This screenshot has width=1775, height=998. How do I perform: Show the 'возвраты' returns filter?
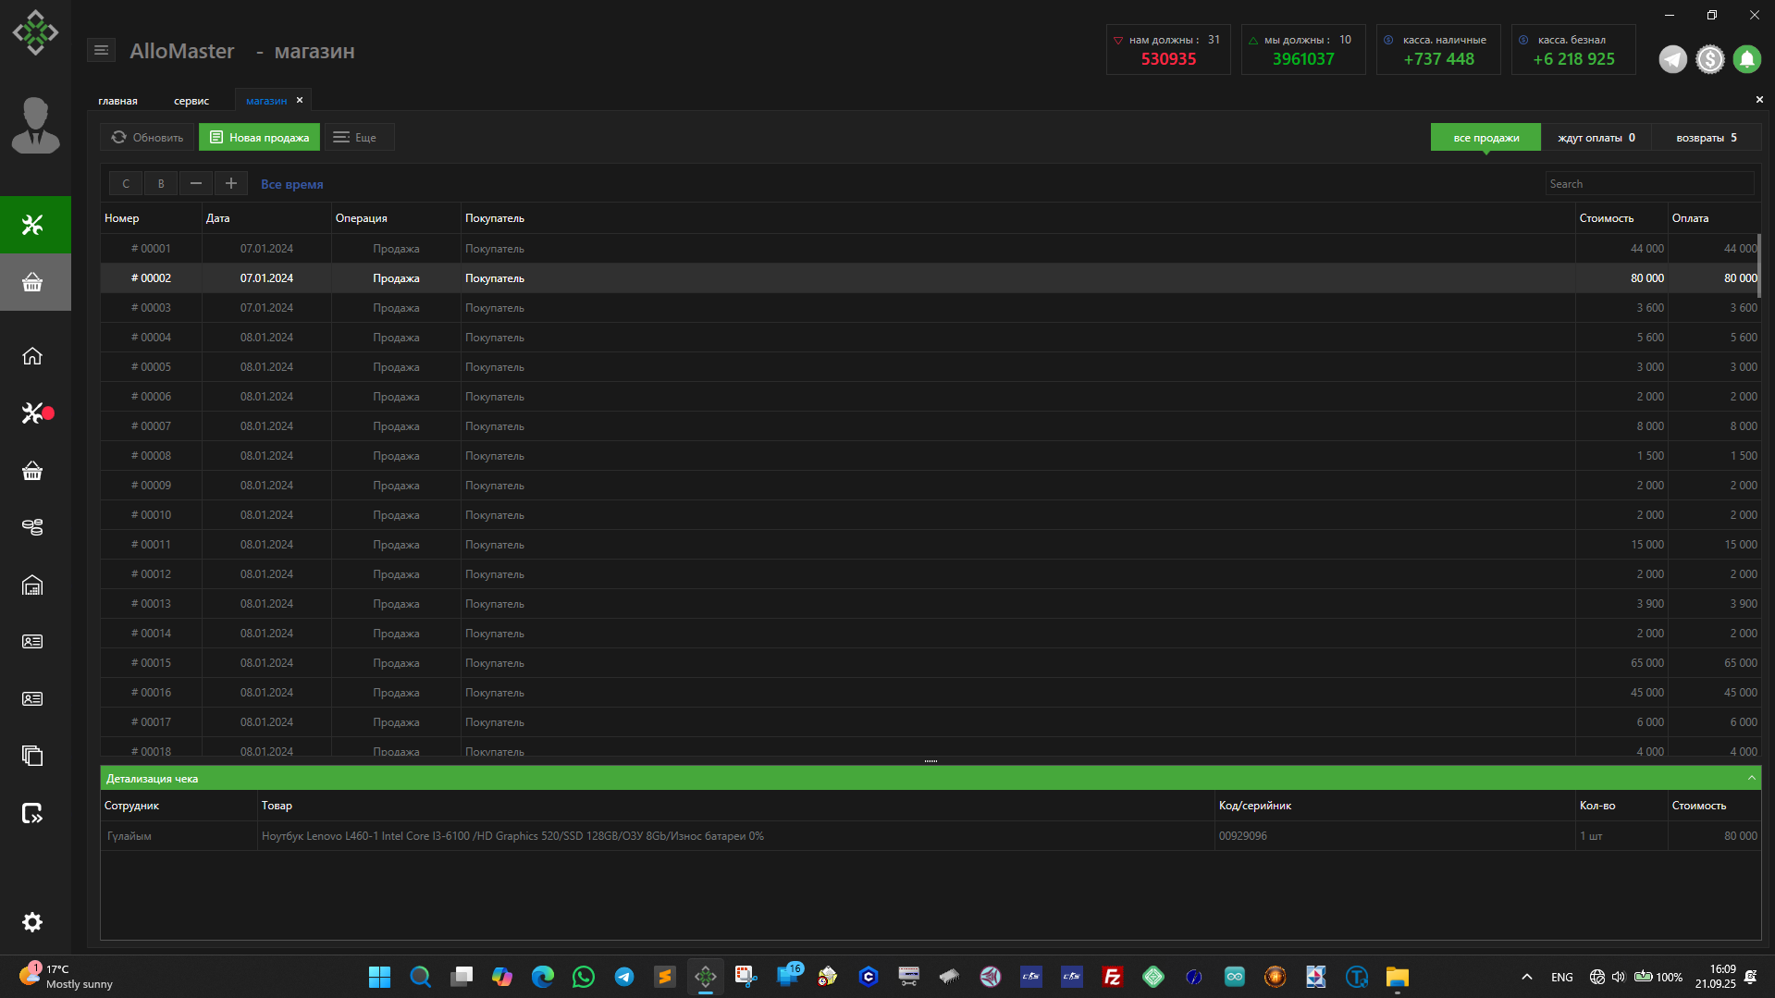[1706, 138]
